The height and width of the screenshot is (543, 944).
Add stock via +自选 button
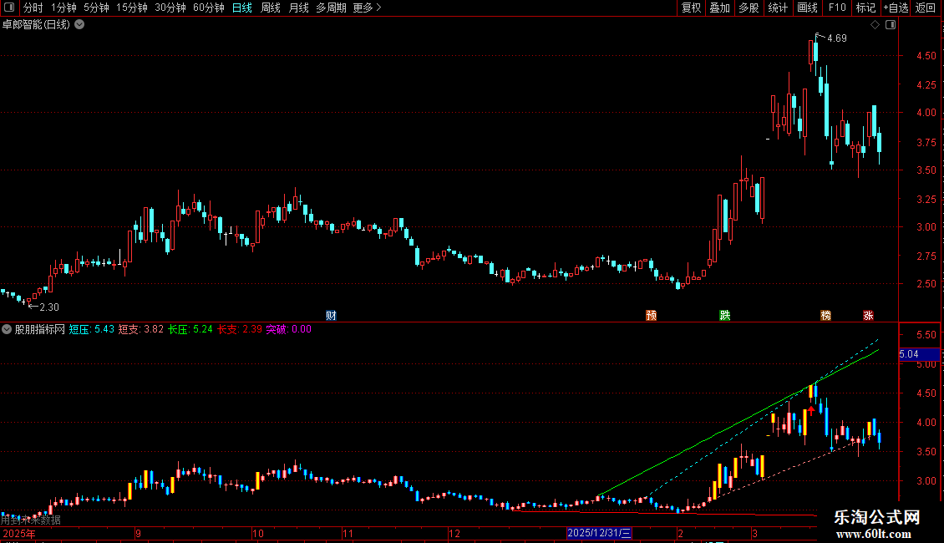pos(896,8)
